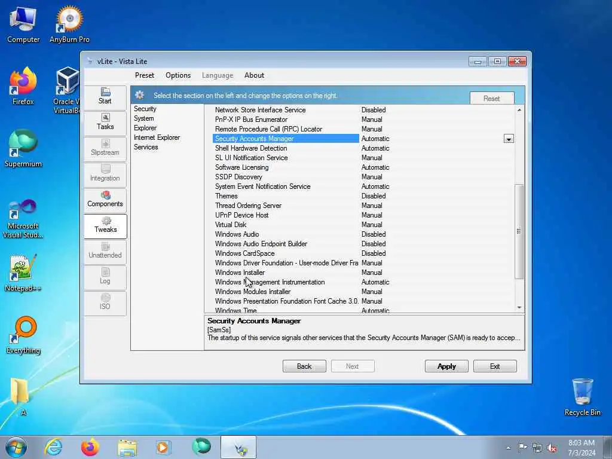
Task: Click the Unattended sidebar item
Action: (105, 251)
